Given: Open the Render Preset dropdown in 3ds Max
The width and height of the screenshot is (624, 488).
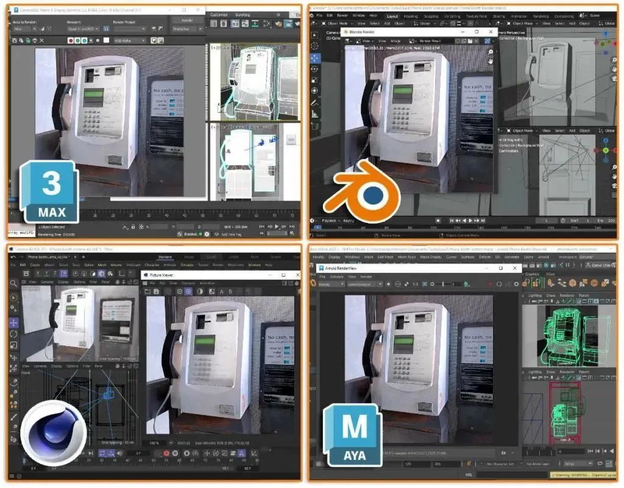Looking at the screenshot, I should click(130, 29).
